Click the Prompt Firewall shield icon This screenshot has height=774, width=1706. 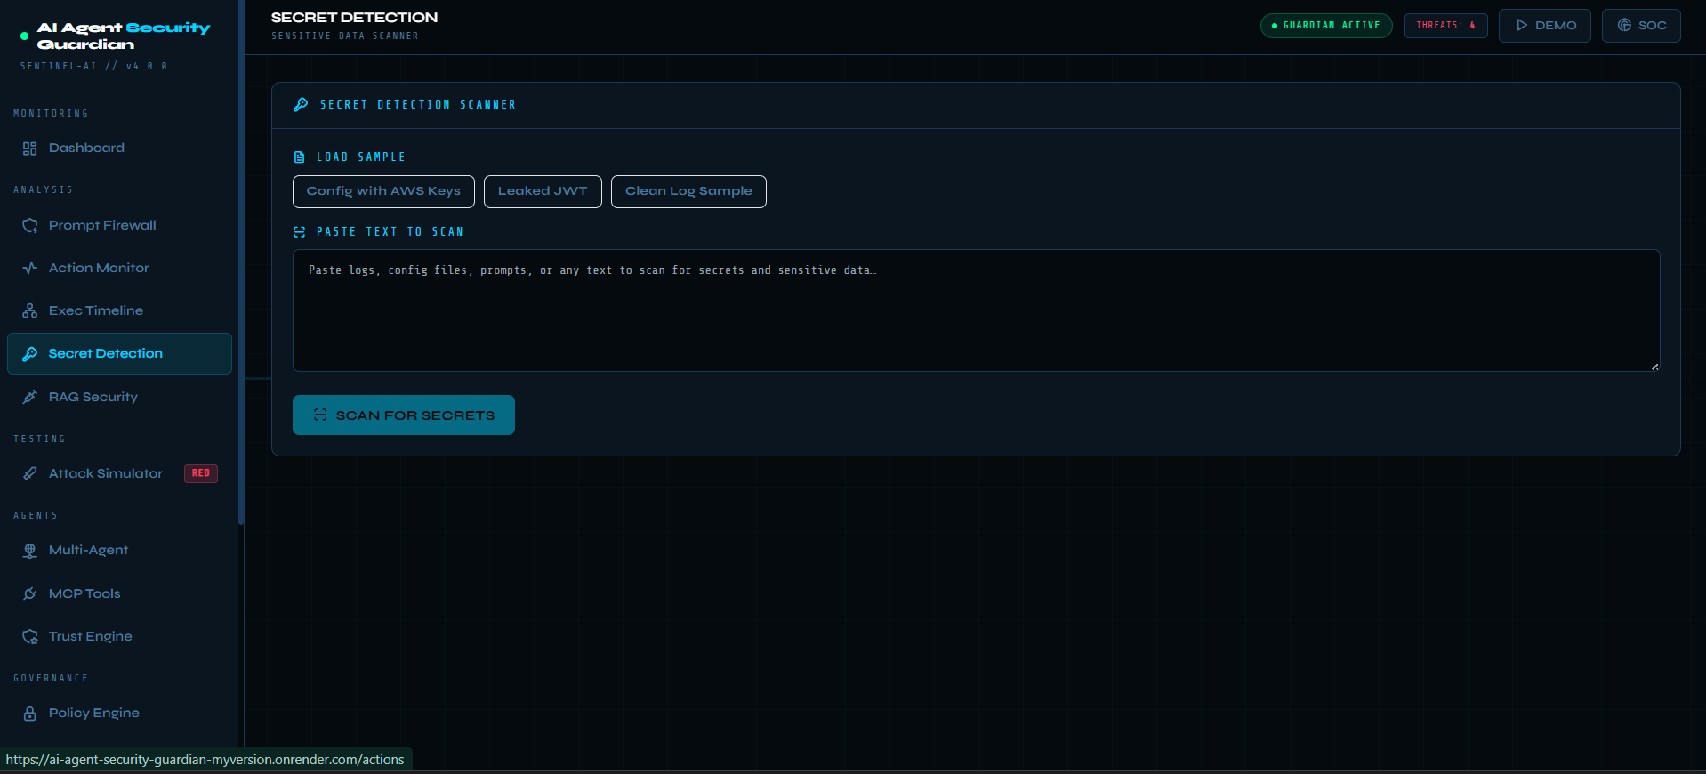pos(29,226)
